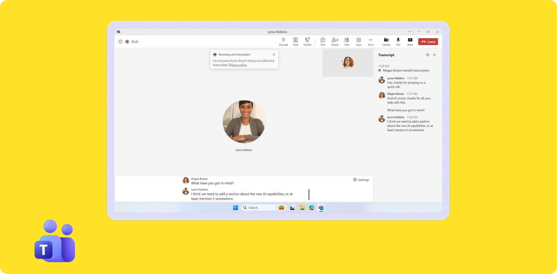This screenshot has width=557, height=274.
Task: Click the red recording indicator
Action: click(127, 42)
